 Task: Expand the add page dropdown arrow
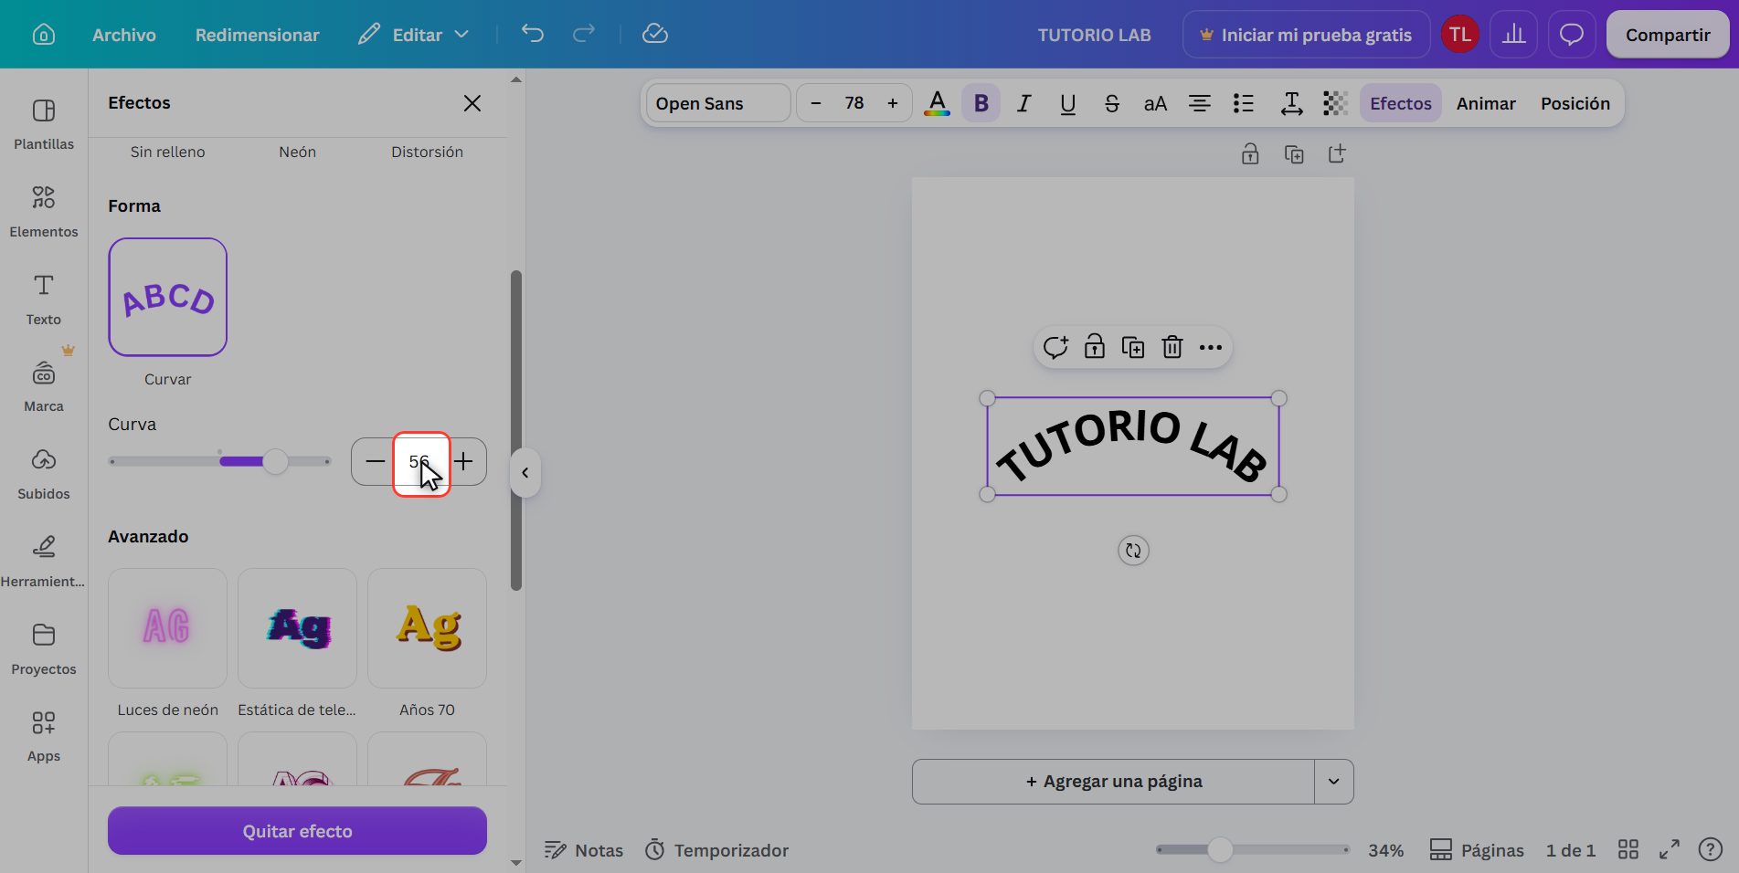coord(1334,782)
